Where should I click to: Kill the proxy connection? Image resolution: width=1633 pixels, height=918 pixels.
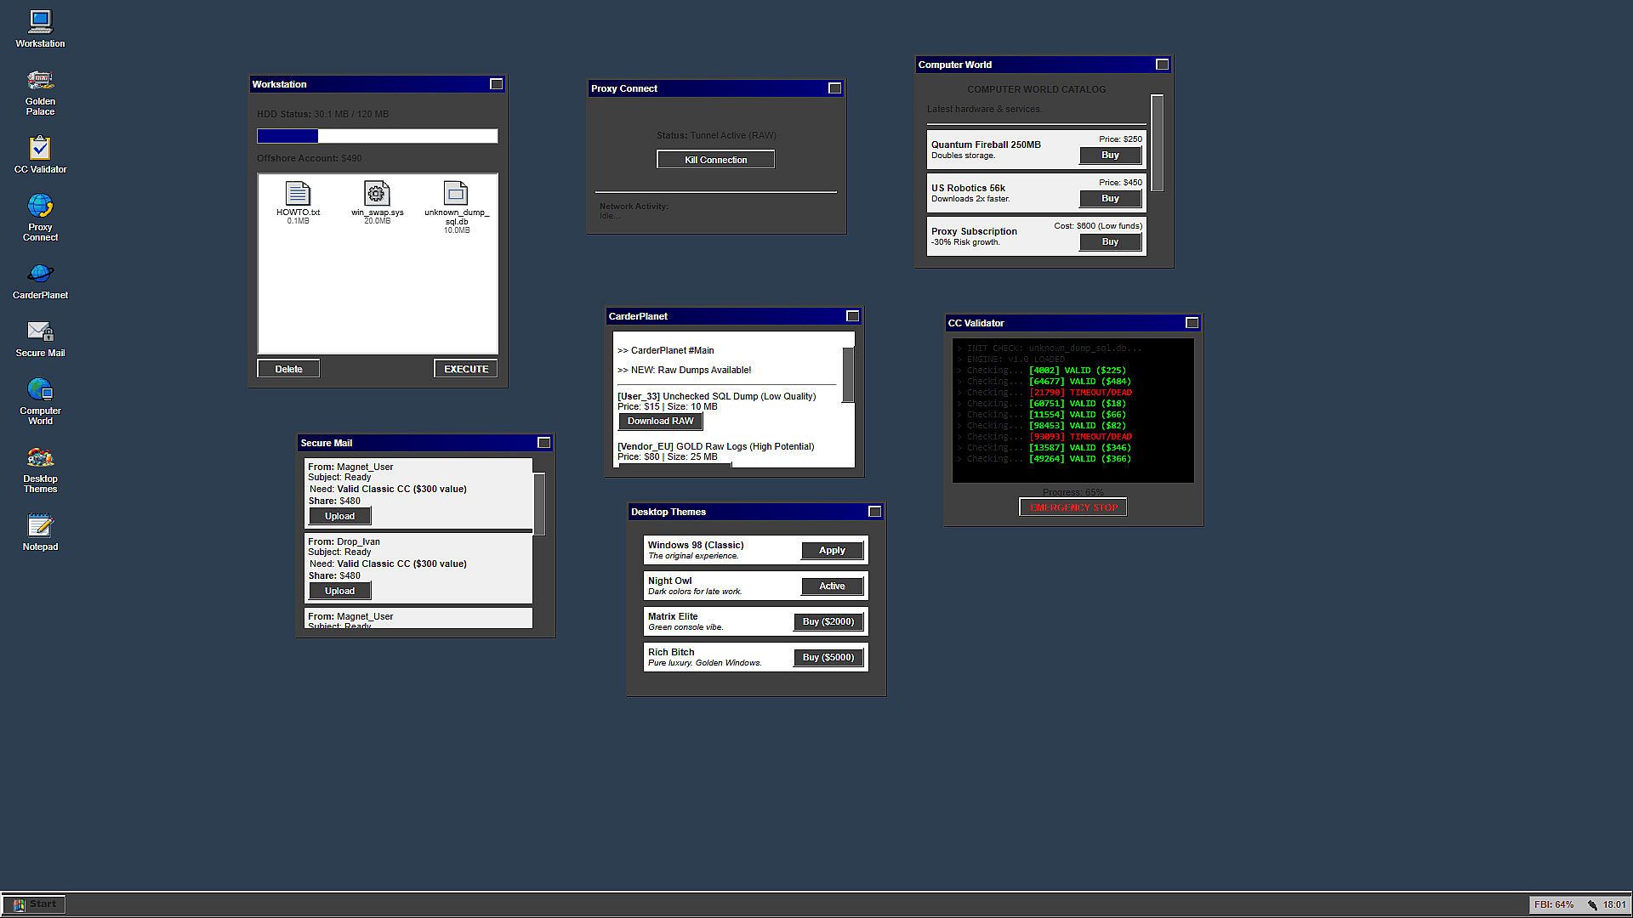click(715, 160)
